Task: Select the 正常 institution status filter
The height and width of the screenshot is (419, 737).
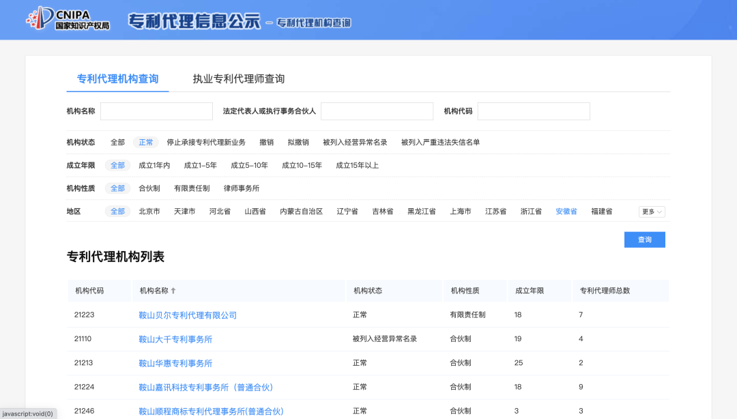Action: click(145, 142)
